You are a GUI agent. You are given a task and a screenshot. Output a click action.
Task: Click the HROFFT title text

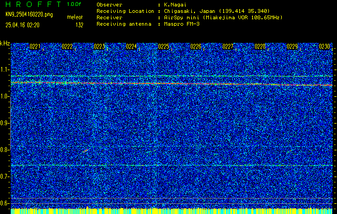pos(34,4)
